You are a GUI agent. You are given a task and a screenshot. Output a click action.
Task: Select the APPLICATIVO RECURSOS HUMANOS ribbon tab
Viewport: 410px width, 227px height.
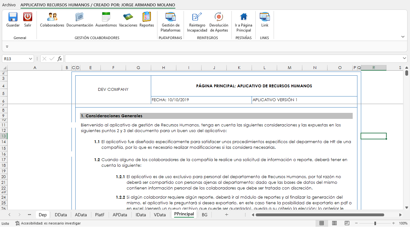pos(98,5)
